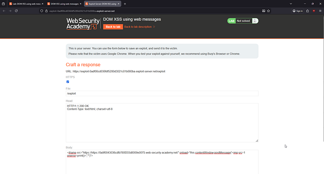Switch to Lab: DOM XSS tab
Image resolution: width=324 pixels, height=174 pixels.
pyautogui.click(x=26, y=4)
